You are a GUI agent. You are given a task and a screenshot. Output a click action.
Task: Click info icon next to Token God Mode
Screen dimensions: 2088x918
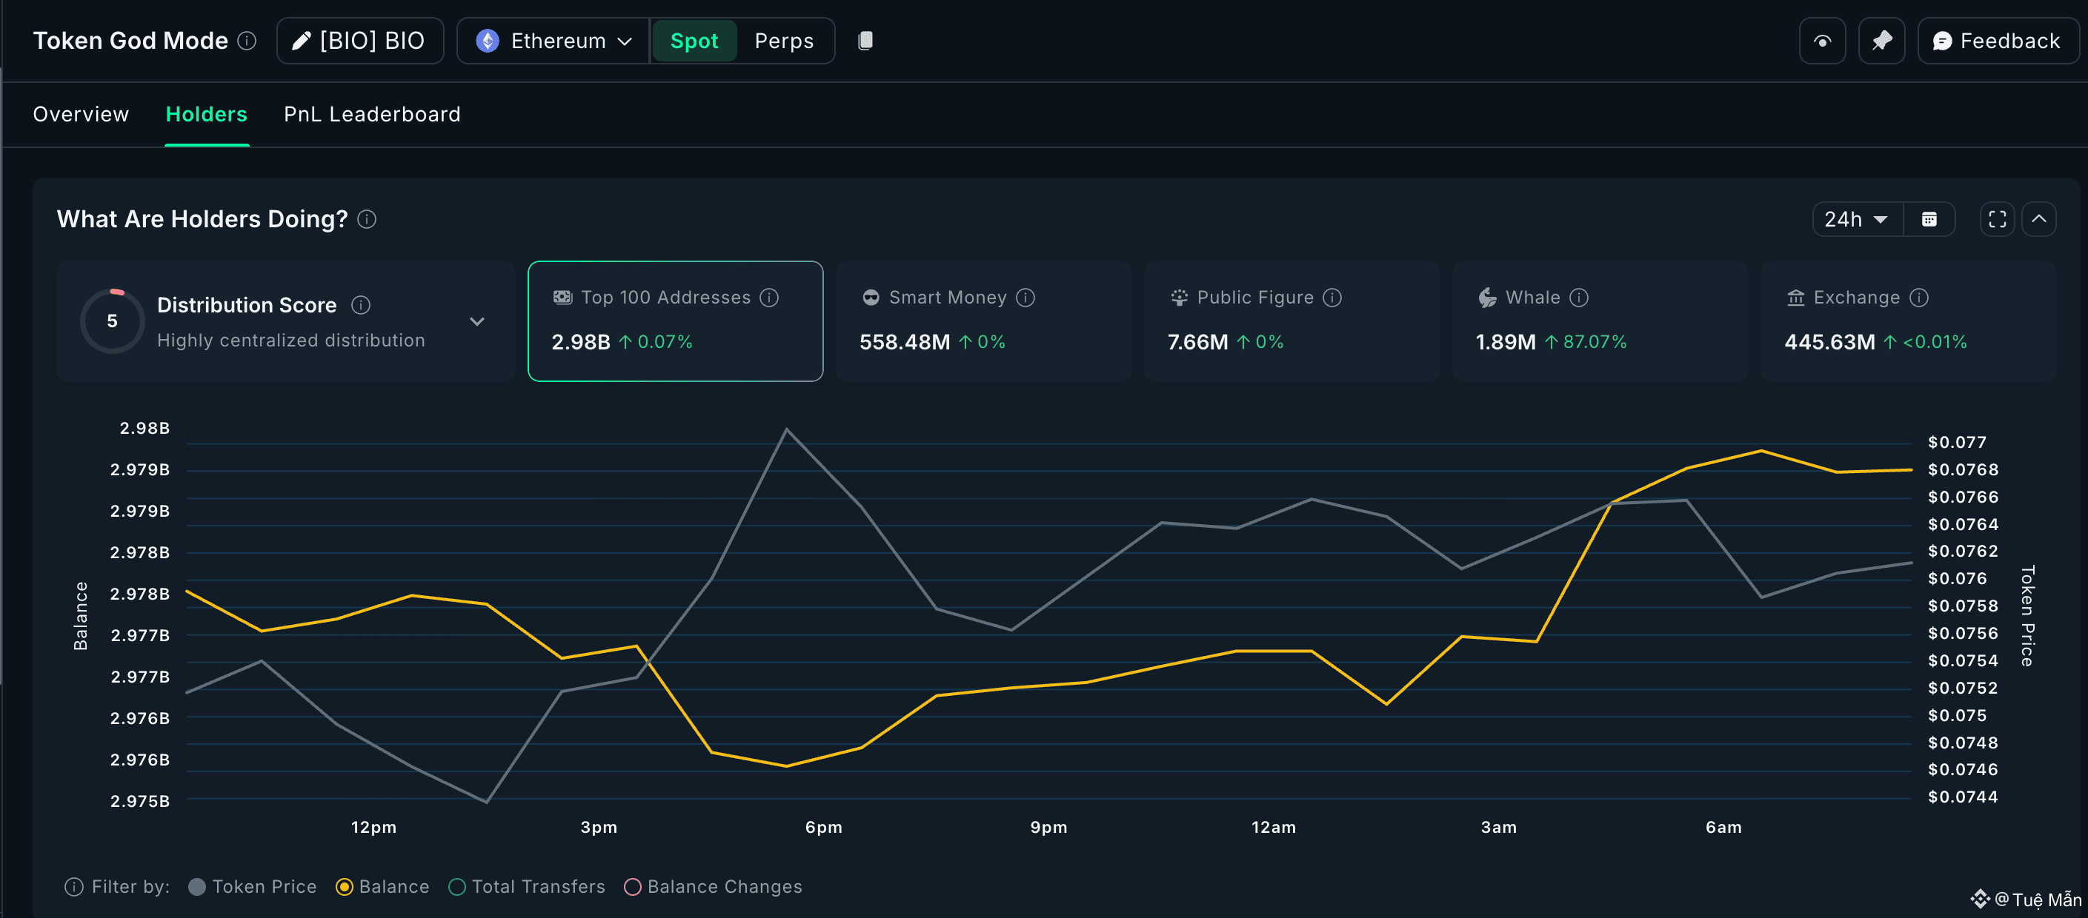click(x=247, y=41)
